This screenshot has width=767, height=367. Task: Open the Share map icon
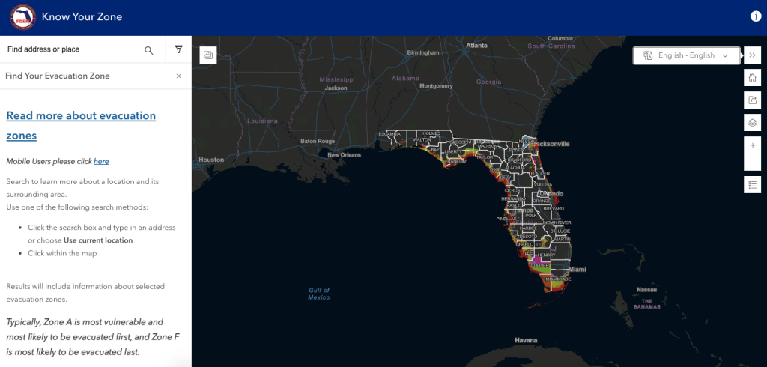(752, 100)
